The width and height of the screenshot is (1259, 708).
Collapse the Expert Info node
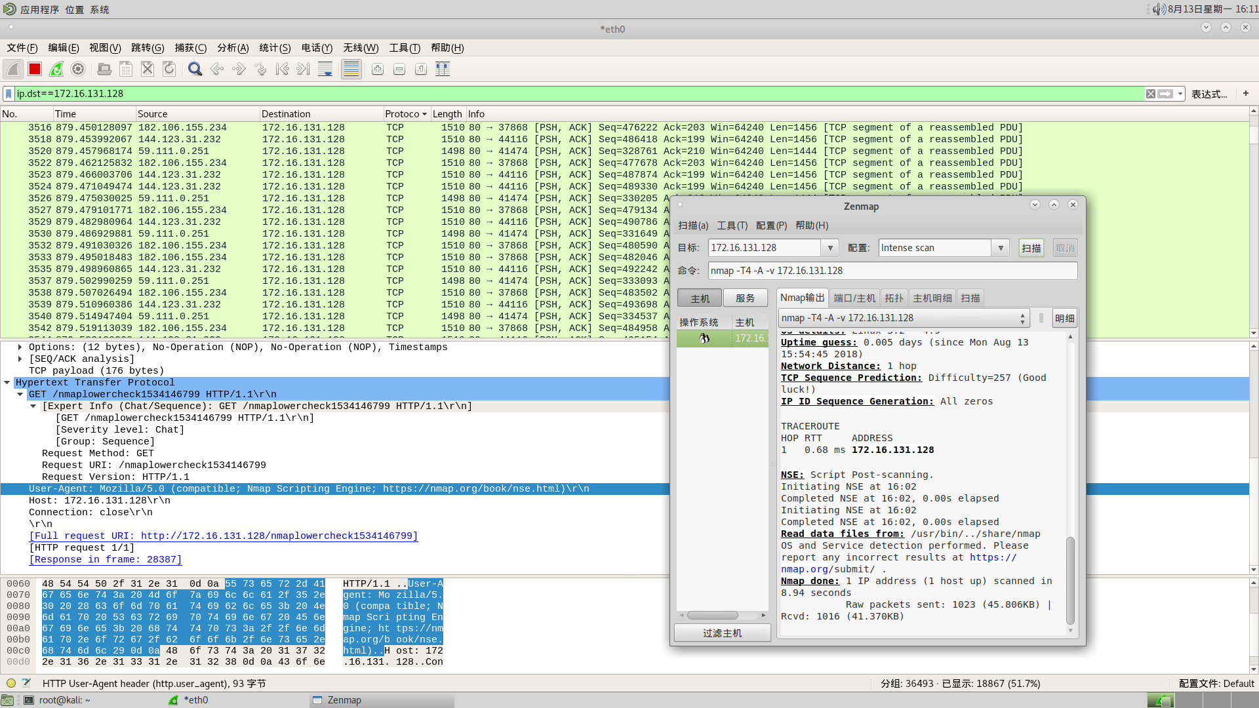coord(33,406)
